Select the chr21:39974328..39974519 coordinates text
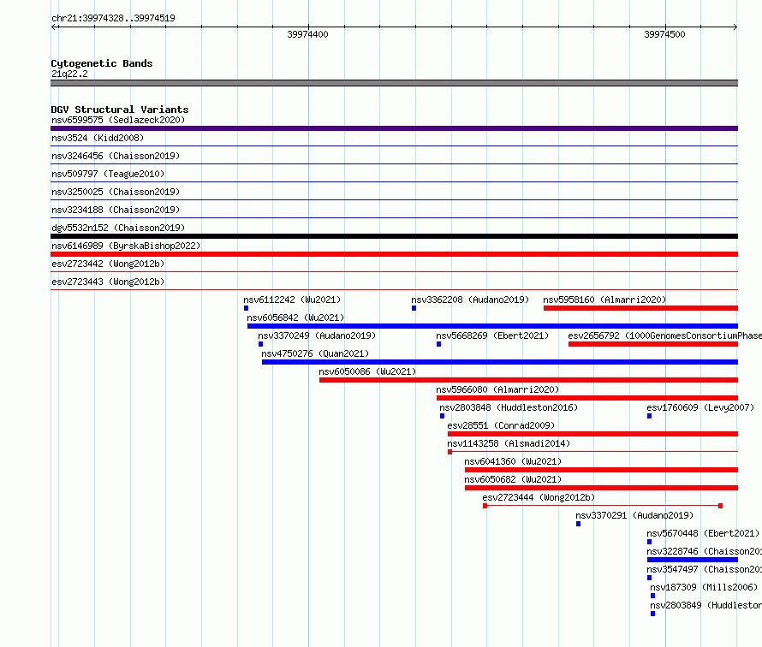Screen dimensions: 762x647 click(113, 18)
